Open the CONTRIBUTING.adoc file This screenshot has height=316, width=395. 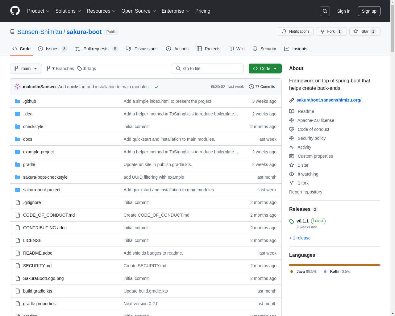(45, 228)
